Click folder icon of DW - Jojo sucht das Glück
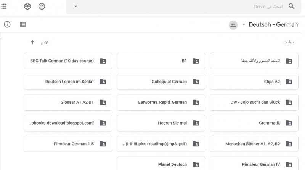Viewport: 305px width, 170px height. click(289, 102)
